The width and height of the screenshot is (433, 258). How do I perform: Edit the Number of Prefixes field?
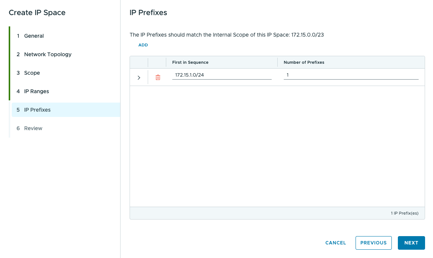click(351, 75)
